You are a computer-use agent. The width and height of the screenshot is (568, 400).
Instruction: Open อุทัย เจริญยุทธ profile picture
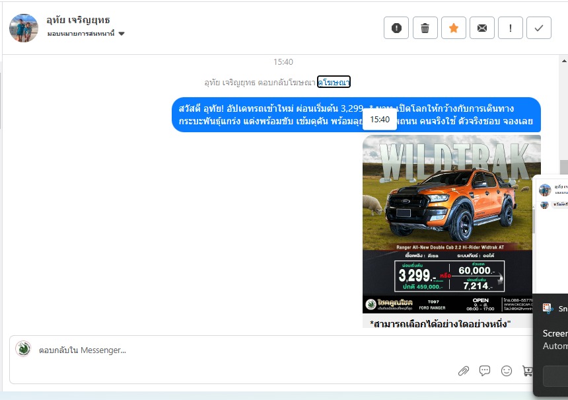[x=24, y=28]
